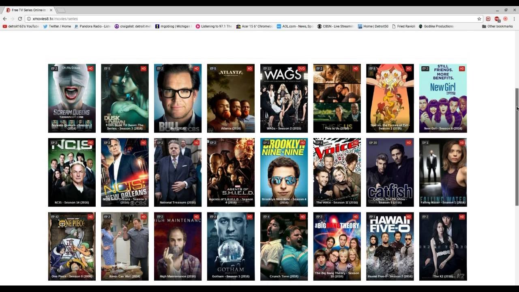Open the mgoblog Michigan bookmark
This screenshot has height=292, width=519.
pos(174,26)
